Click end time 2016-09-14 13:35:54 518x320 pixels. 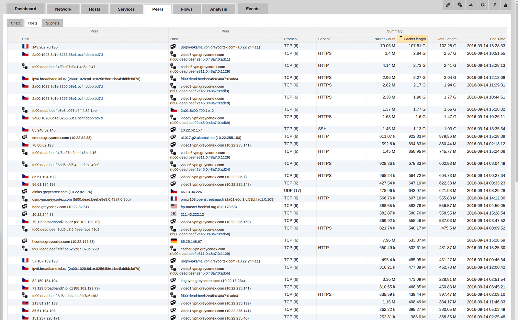(x=486, y=129)
